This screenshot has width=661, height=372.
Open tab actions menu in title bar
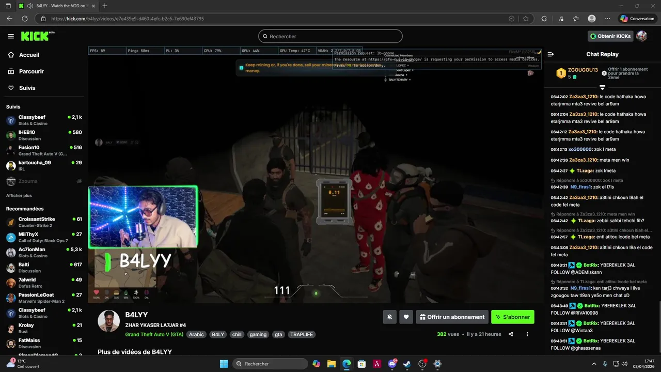coord(8,6)
